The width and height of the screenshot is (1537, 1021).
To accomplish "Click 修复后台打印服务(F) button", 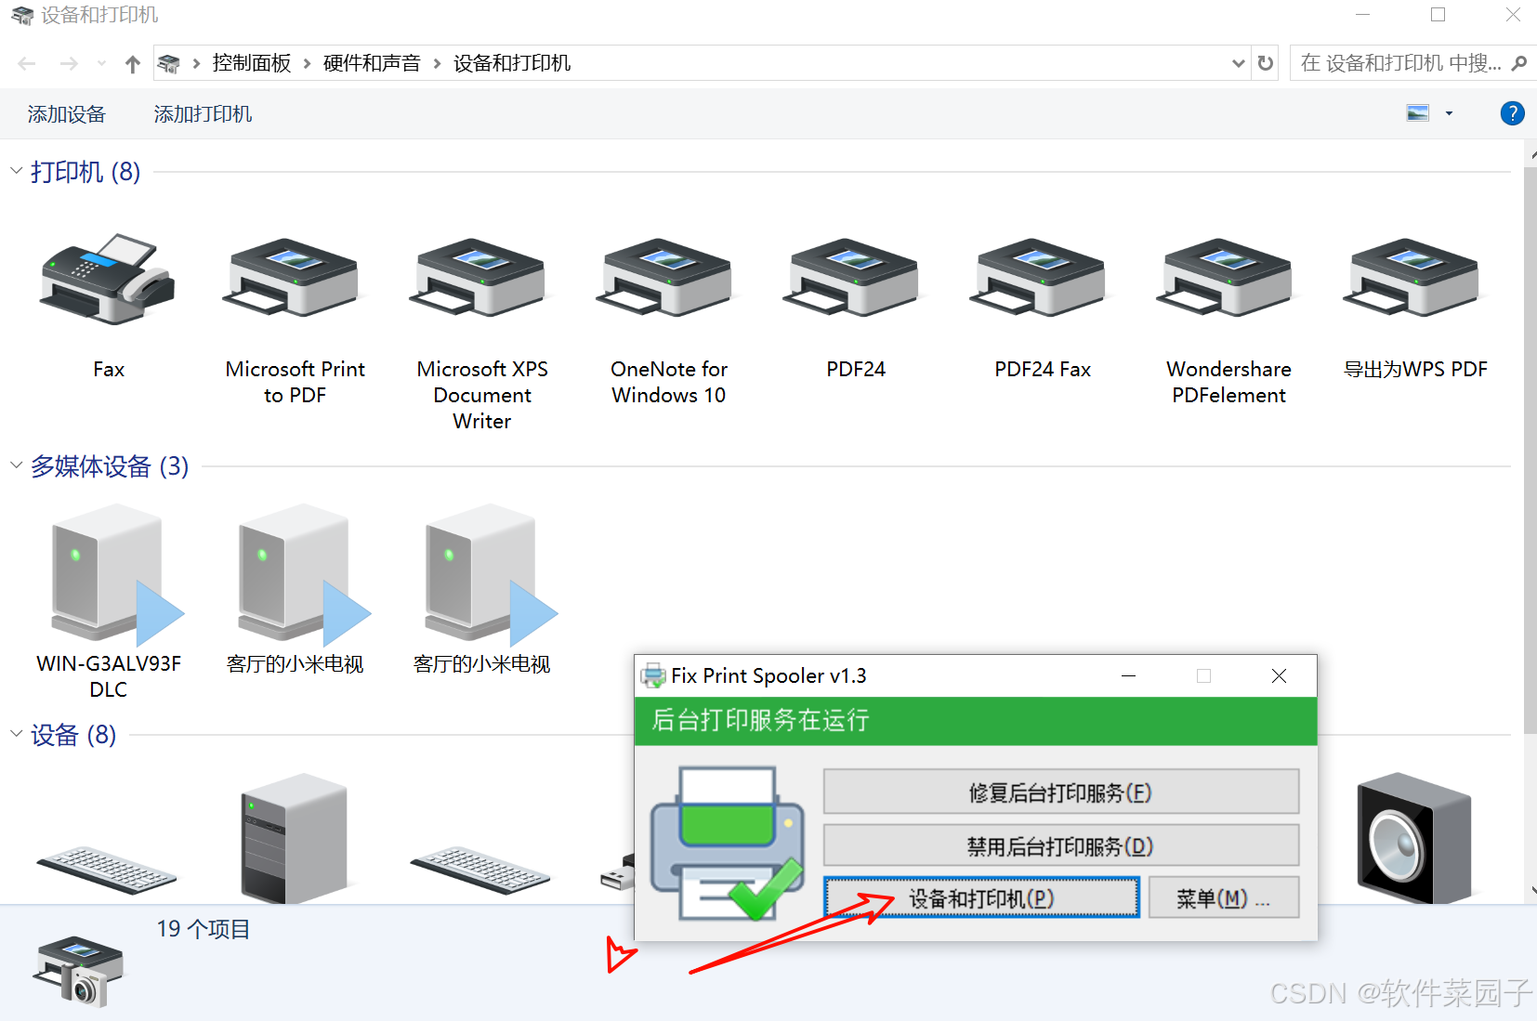I will click(x=1060, y=792).
